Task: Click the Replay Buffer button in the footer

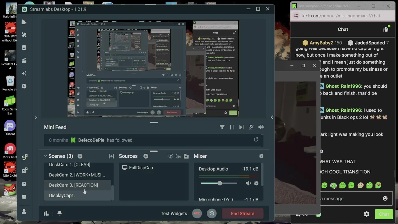Action: click(x=212, y=213)
